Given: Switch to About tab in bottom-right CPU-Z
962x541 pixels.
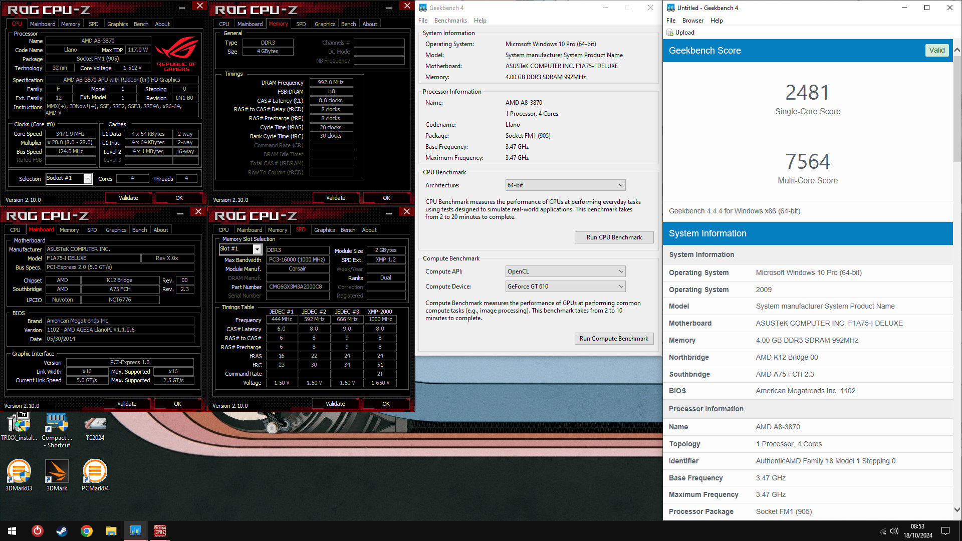Looking at the screenshot, I should 369,230.
